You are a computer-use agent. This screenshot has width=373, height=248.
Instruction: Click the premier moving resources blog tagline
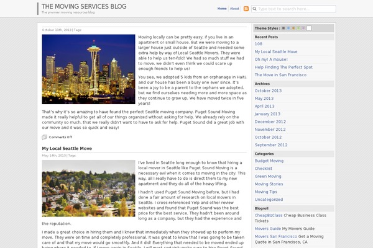click(x=68, y=12)
